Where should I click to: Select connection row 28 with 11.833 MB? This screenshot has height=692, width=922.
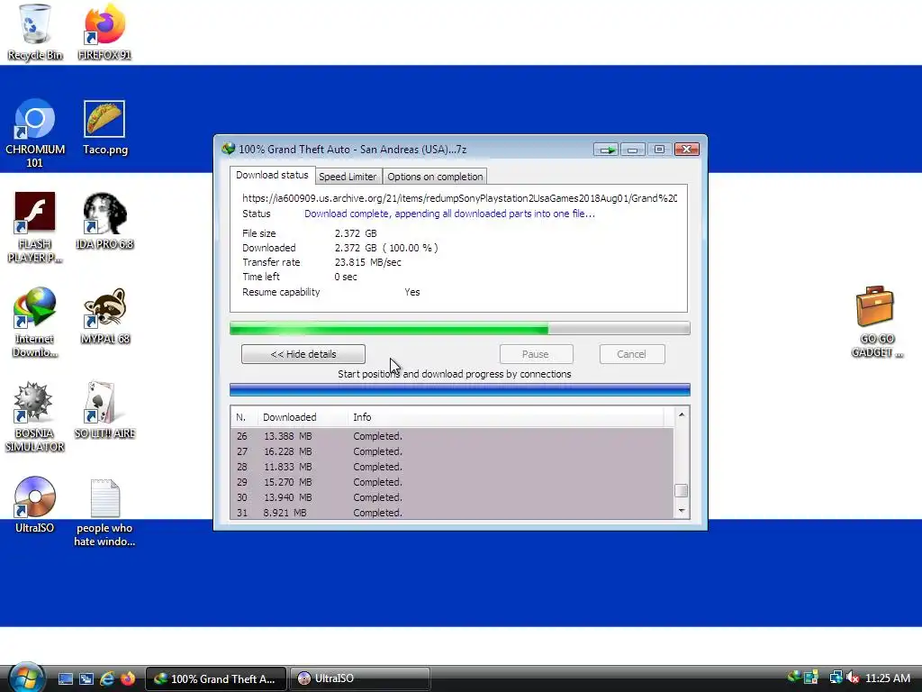pos(452,467)
